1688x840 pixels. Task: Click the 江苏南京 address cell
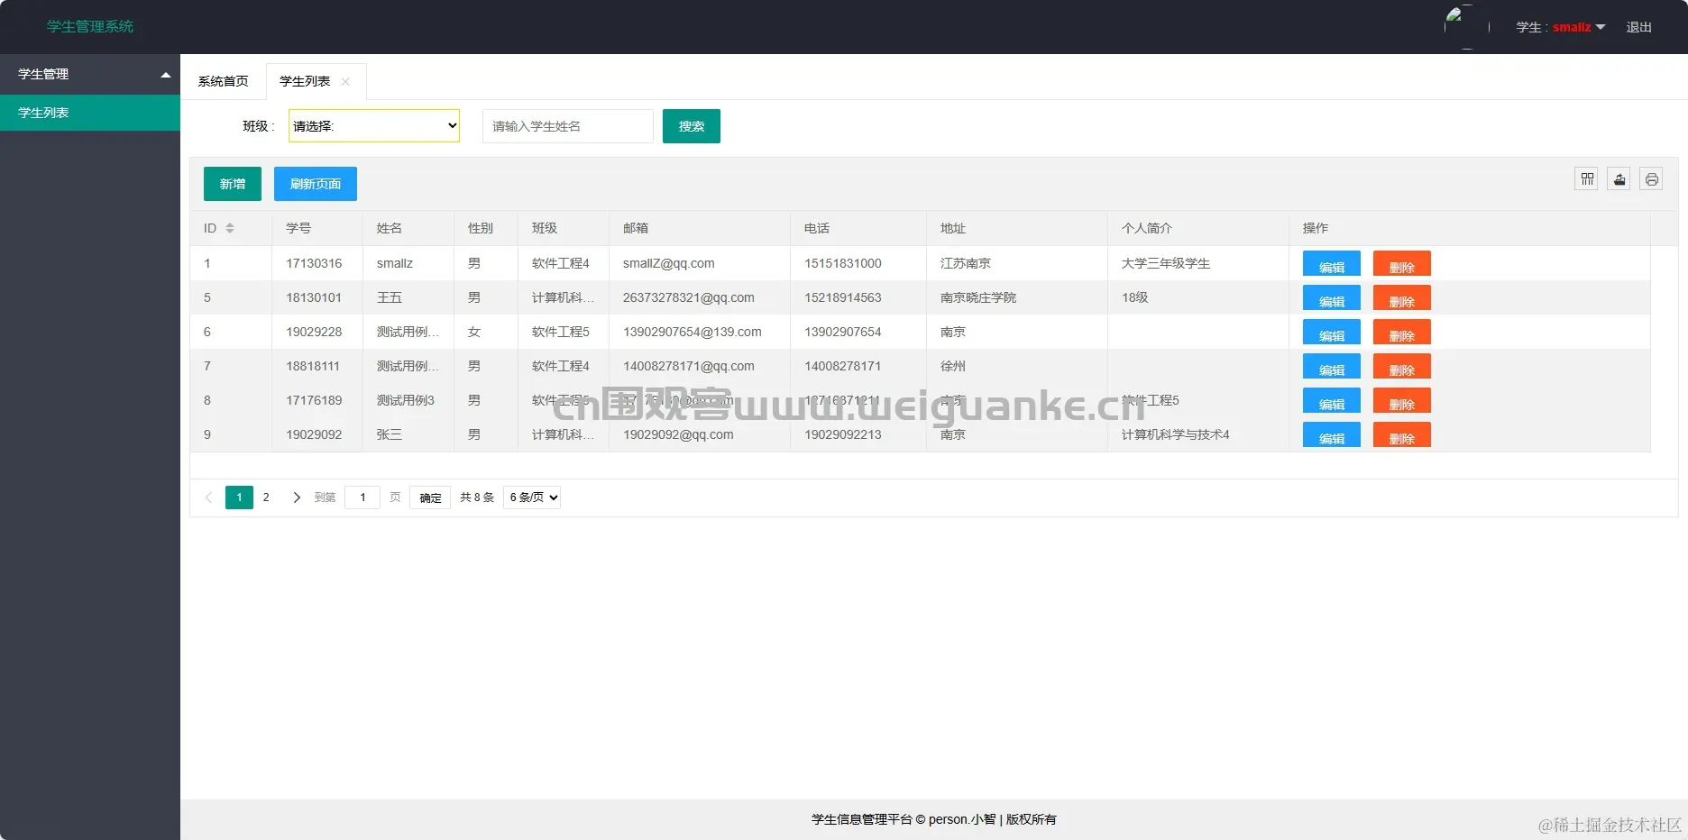tap(1017, 263)
